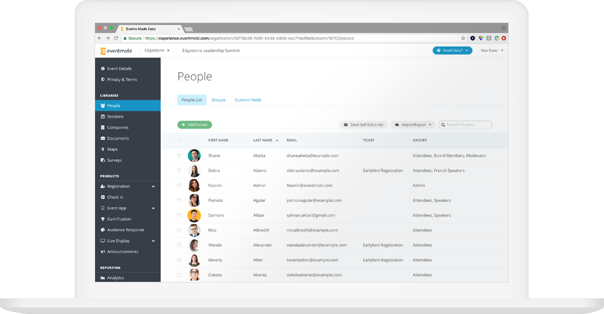This screenshot has width=604, height=314.
Task: Open a new browser tab
Action: pyautogui.click(x=188, y=29)
